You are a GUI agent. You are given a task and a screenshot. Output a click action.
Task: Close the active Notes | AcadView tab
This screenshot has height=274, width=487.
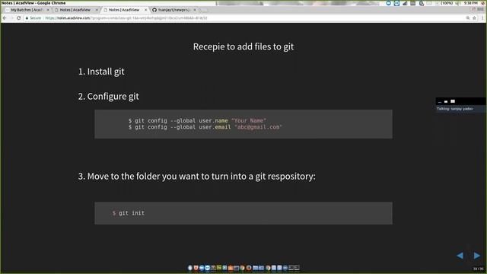click(145, 10)
